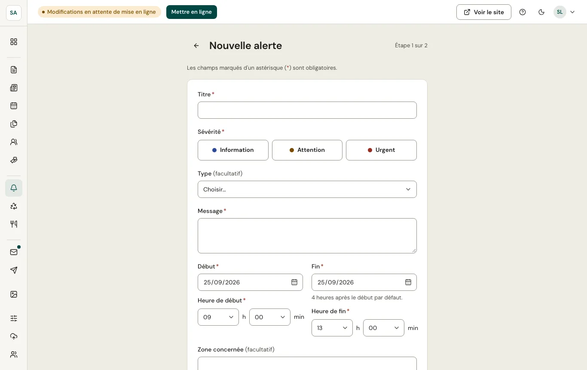Select the Attention severity option
The width and height of the screenshot is (587, 370).
pos(307,150)
